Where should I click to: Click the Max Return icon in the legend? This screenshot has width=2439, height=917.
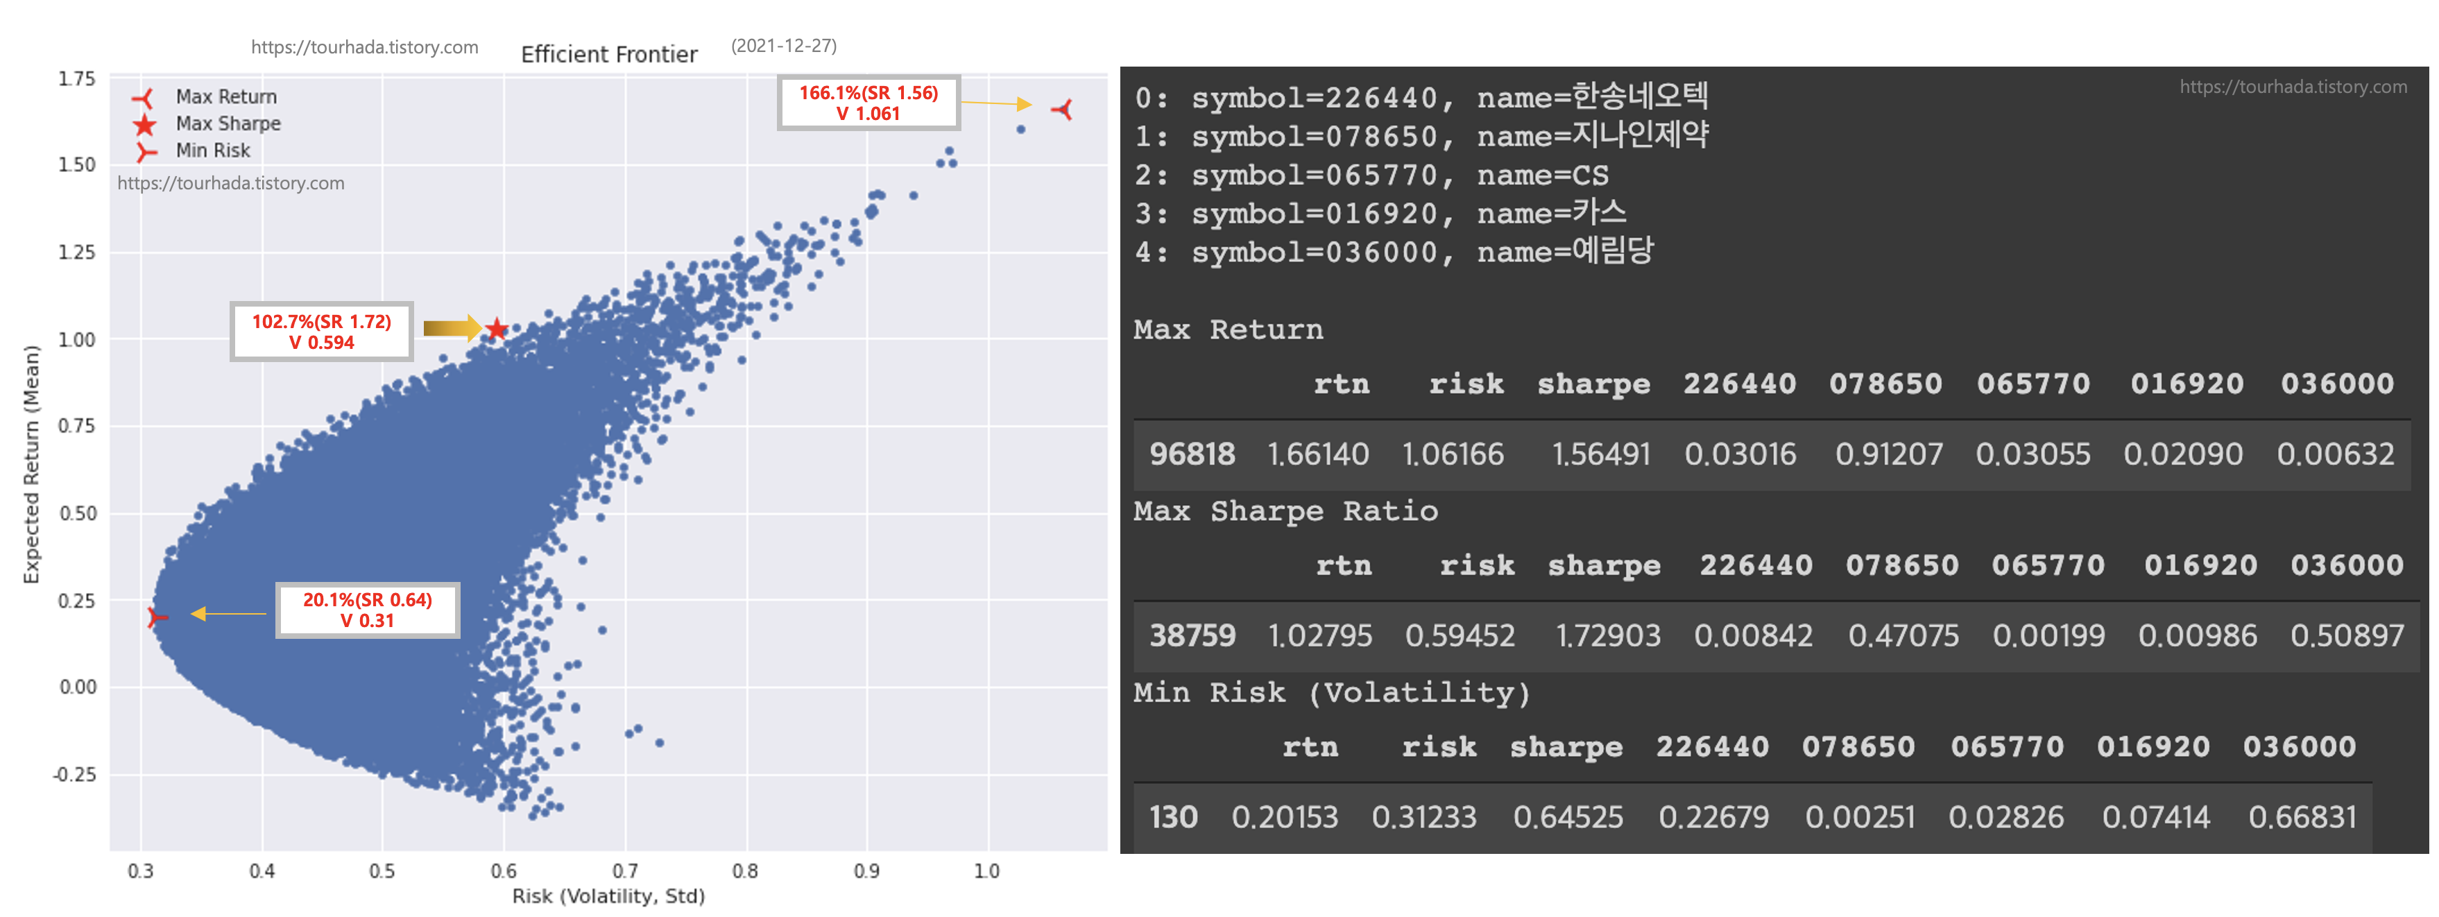143,98
